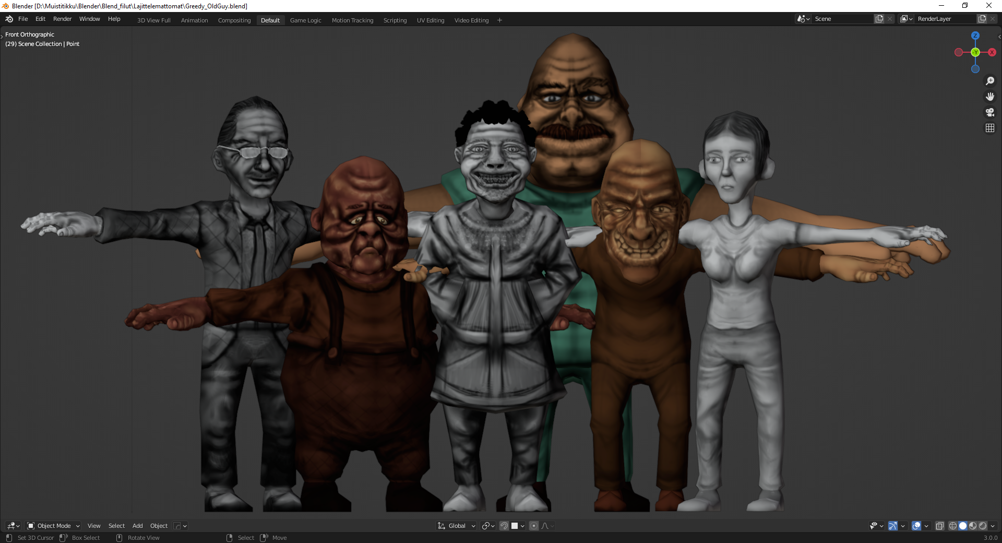Select the Move View hand icon

[989, 96]
